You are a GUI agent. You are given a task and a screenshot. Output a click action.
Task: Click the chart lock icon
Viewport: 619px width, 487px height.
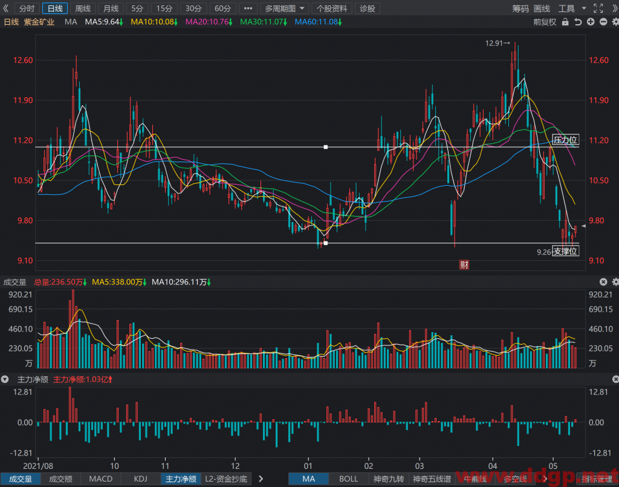tap(565, 22)
